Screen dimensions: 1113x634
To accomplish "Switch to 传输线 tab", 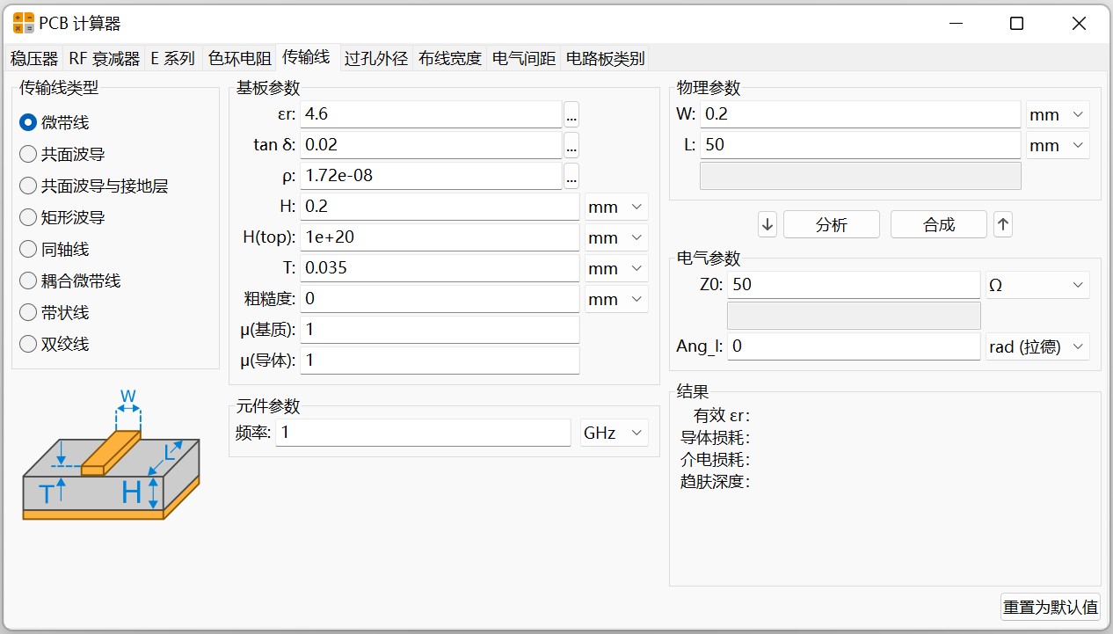I will (307, 57).
